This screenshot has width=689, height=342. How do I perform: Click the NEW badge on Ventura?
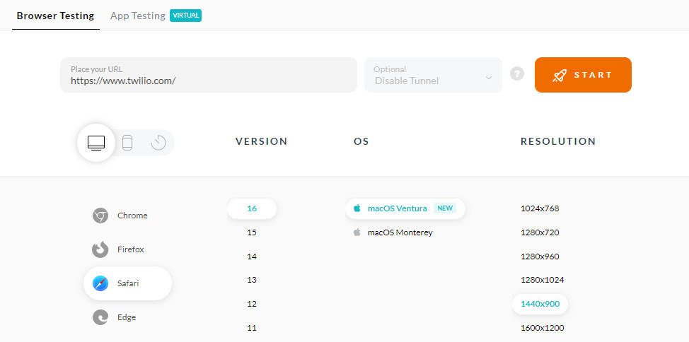click(x=445, y=208)
